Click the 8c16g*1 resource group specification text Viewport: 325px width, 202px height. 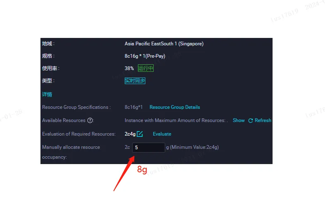pyautogui.click(x=134, y=107)
